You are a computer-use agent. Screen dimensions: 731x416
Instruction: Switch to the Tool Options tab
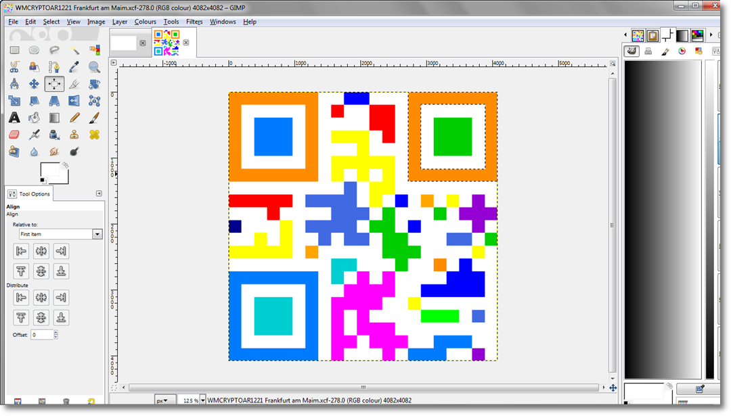(29, 193)
